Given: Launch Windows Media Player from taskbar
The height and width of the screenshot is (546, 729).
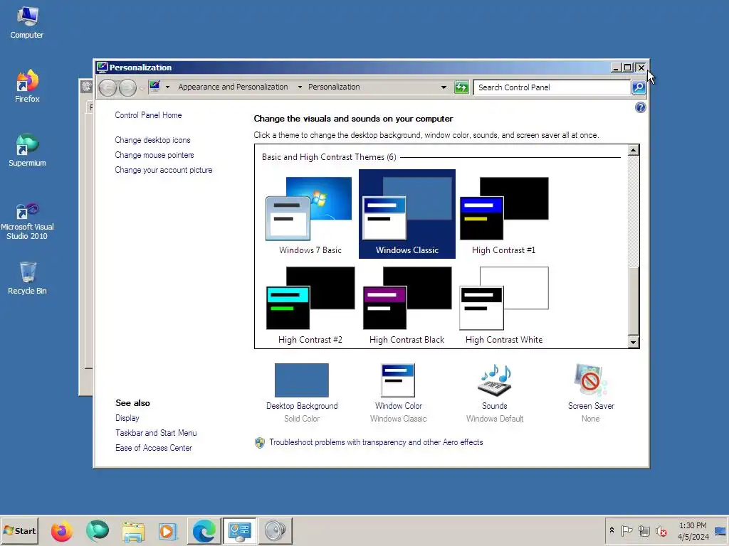Looking at the screenshot, I should point(168,530).
